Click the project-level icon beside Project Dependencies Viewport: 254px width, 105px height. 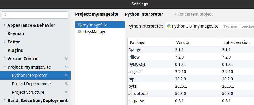pos(66,84)
